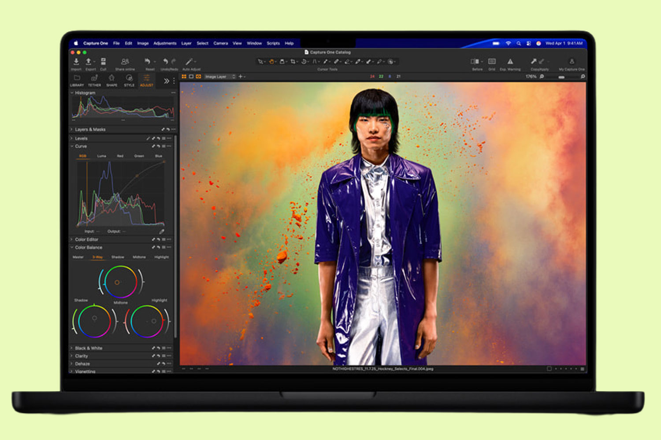Expand the Layers & Masks panel
This screenshot has width=661, height=440.
coord(90,129)
